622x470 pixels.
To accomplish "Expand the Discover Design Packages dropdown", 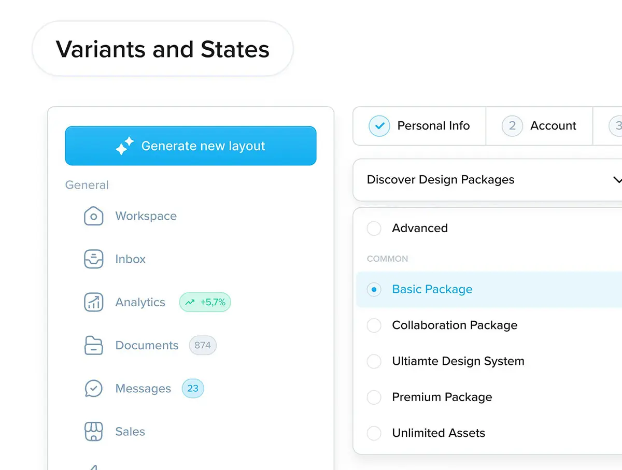I will (x=616, y=180).
